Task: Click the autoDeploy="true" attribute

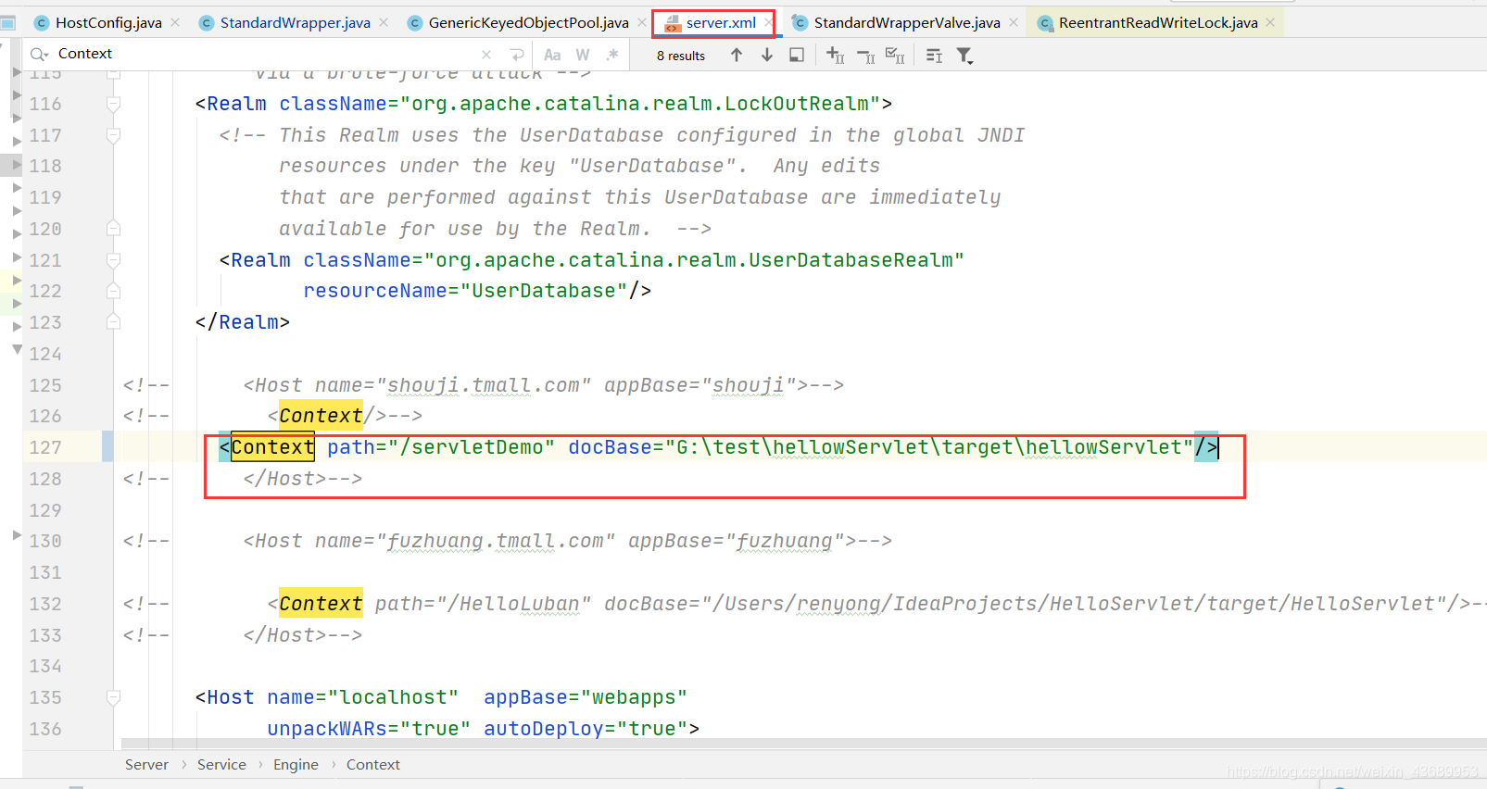Action: coord(586,729)
